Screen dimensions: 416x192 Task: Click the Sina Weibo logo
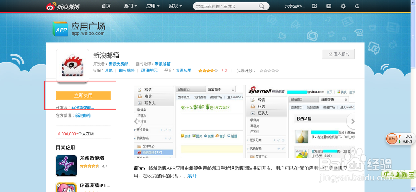63,6
